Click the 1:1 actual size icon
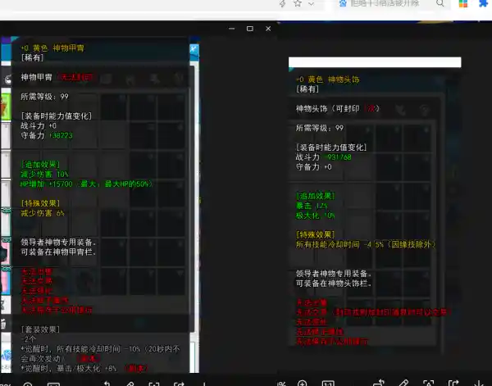The height and width of the screenshot is (386, 492). (328, 384)
